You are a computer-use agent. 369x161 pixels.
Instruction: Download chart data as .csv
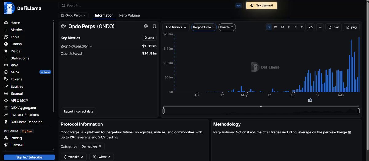click(334, 27)
